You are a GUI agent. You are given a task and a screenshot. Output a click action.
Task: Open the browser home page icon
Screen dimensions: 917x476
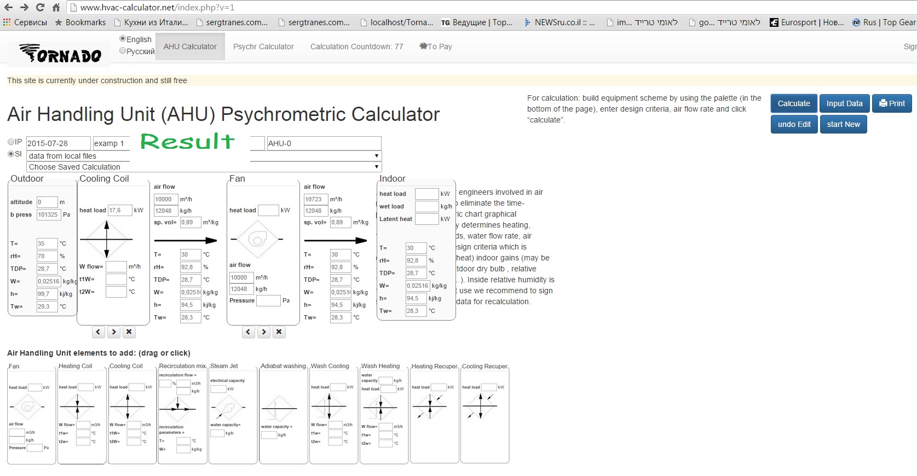point(56,8)
